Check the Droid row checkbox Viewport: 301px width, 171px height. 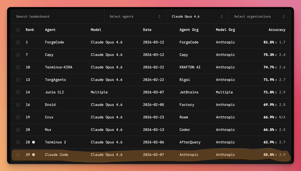tap(18, 105)
